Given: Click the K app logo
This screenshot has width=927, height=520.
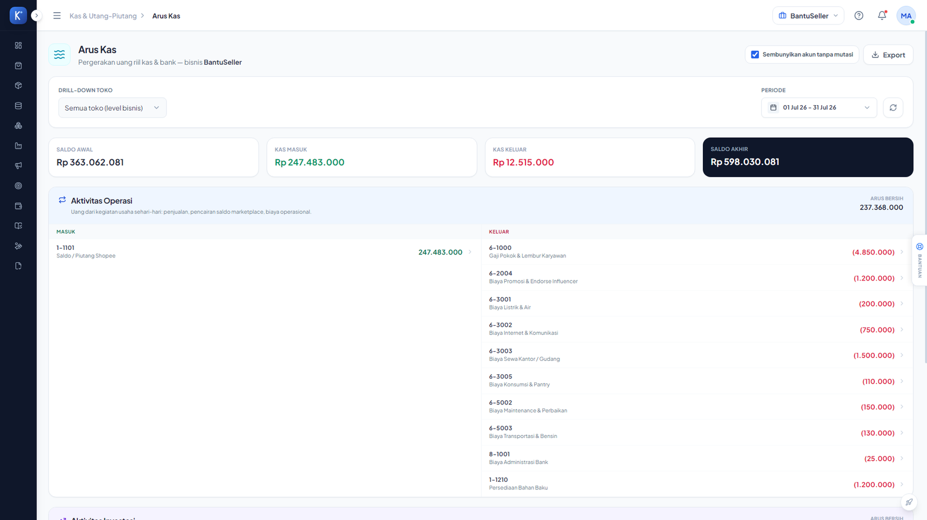Looking at the screenshot, I should [x=18, y=16].
